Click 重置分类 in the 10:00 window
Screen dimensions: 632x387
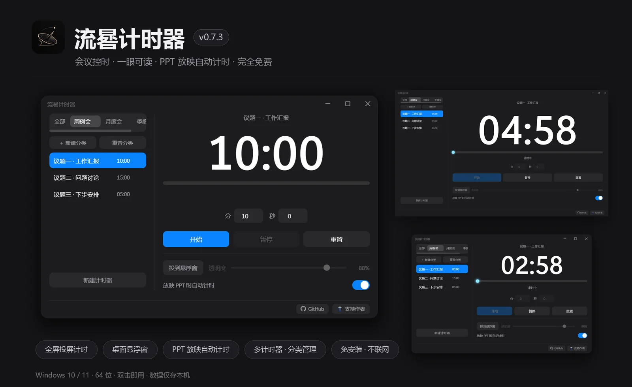click(122, 143)
